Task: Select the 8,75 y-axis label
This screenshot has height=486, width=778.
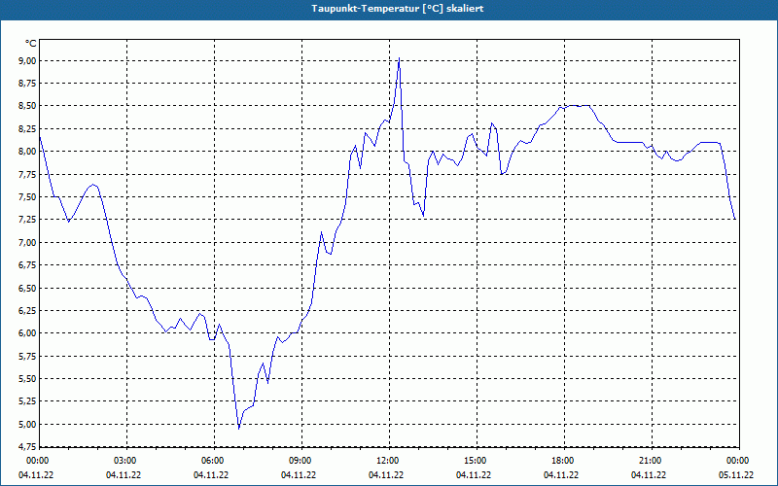Action: click(26, 84)
